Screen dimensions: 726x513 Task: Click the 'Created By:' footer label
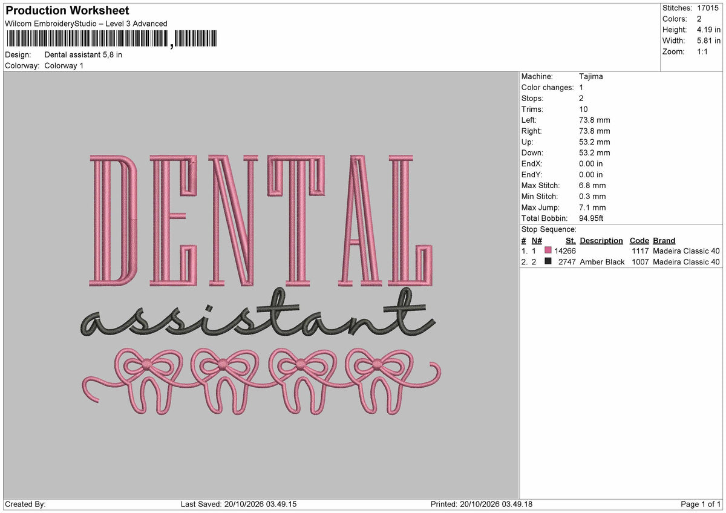(25, 504)
